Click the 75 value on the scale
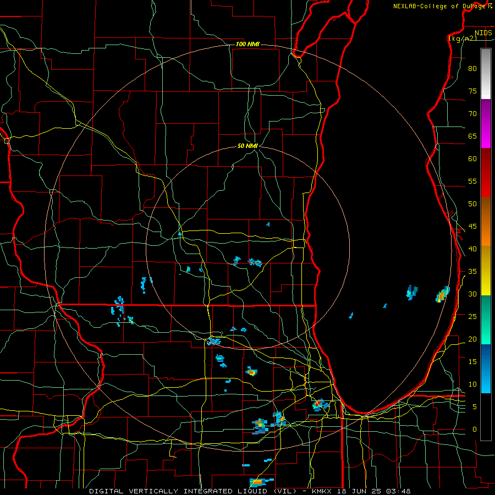The height and width of the screenshot is (495, 495). pyautogui.click(x=472, y=91)
